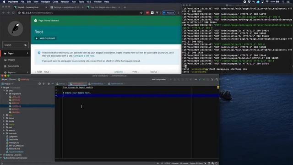This screenshot has height=165, width=293.
Task: Open the V-shaped browser extension icon
Action: 157,13
